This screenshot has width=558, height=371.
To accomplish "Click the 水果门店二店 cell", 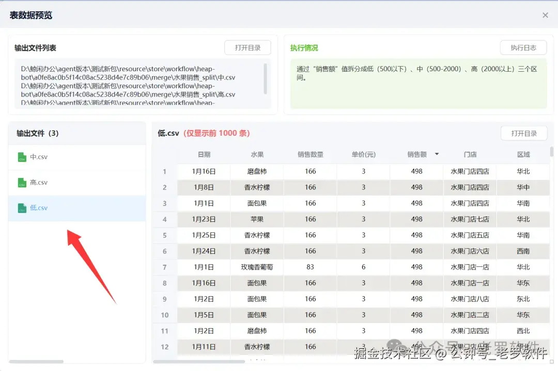I will coord(470,315).
